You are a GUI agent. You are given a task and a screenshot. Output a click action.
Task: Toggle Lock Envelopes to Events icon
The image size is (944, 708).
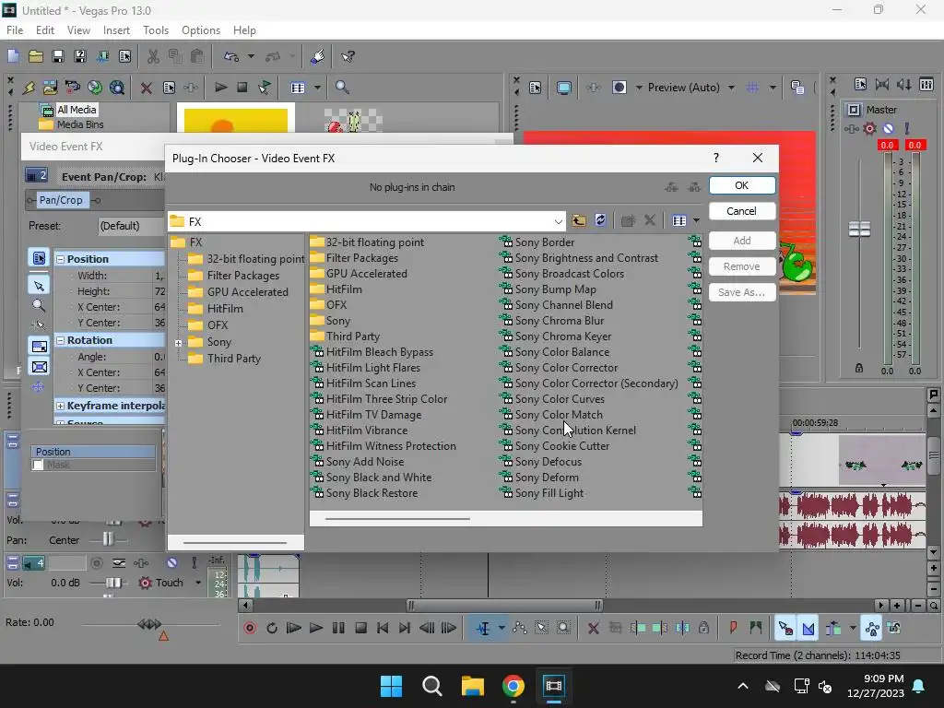872,628
